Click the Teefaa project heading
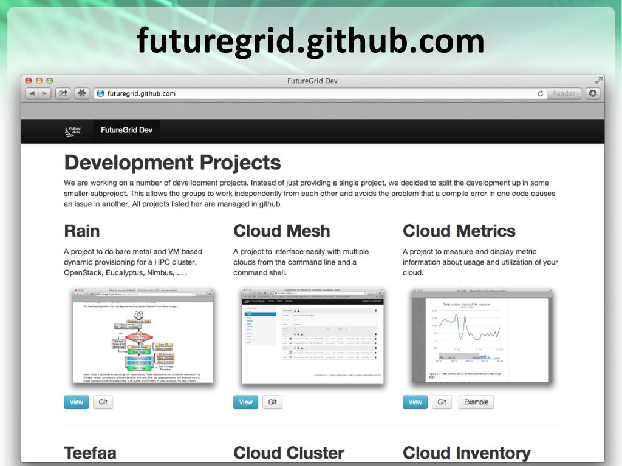 [90, 453]
